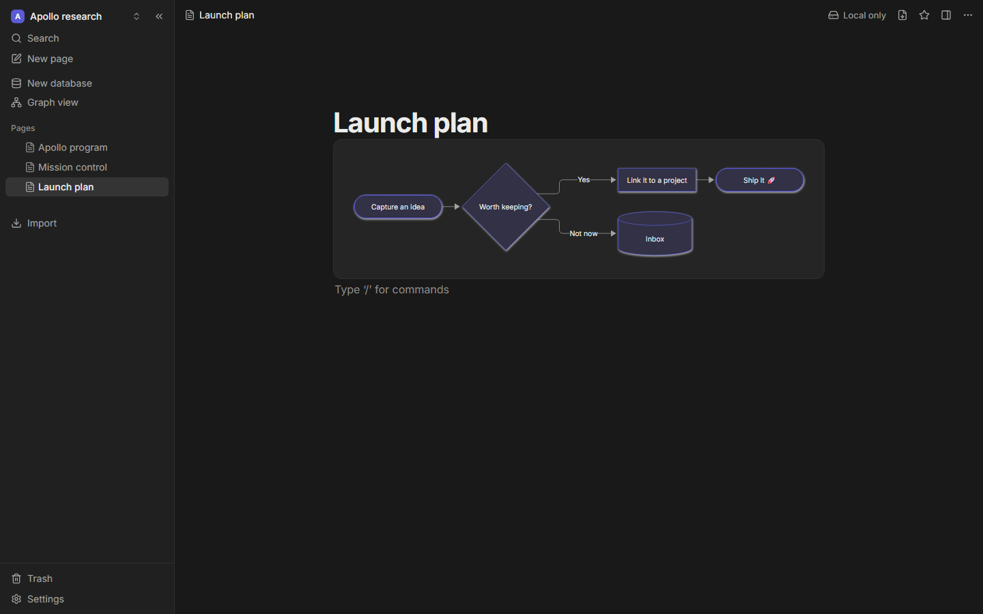Select the Link it to a project node

coord(657,180)
